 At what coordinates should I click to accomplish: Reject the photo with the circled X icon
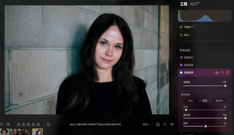(8, 124)
